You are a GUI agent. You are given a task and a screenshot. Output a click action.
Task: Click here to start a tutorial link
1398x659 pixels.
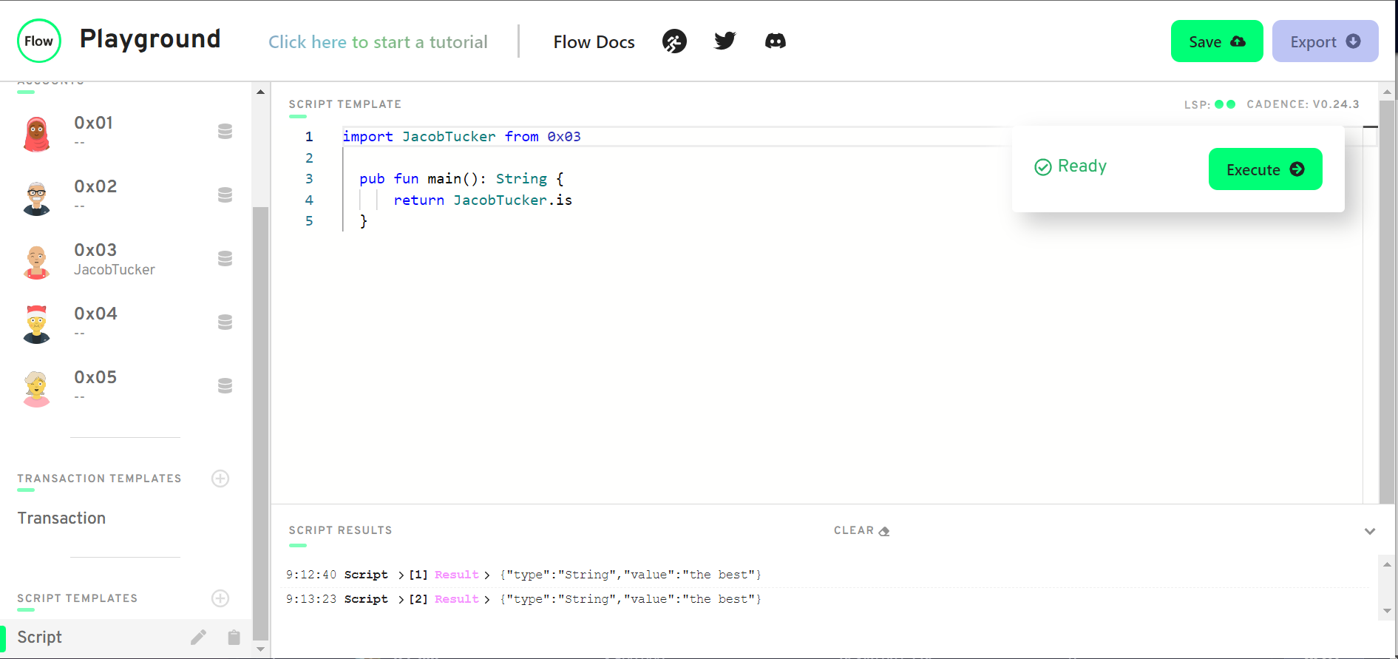[378, 42]
